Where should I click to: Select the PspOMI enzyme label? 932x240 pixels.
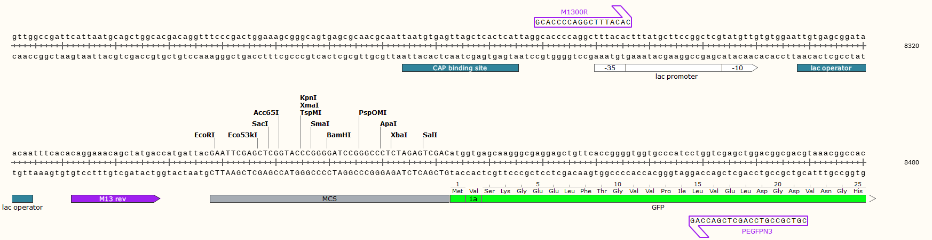tap(372, 113)
